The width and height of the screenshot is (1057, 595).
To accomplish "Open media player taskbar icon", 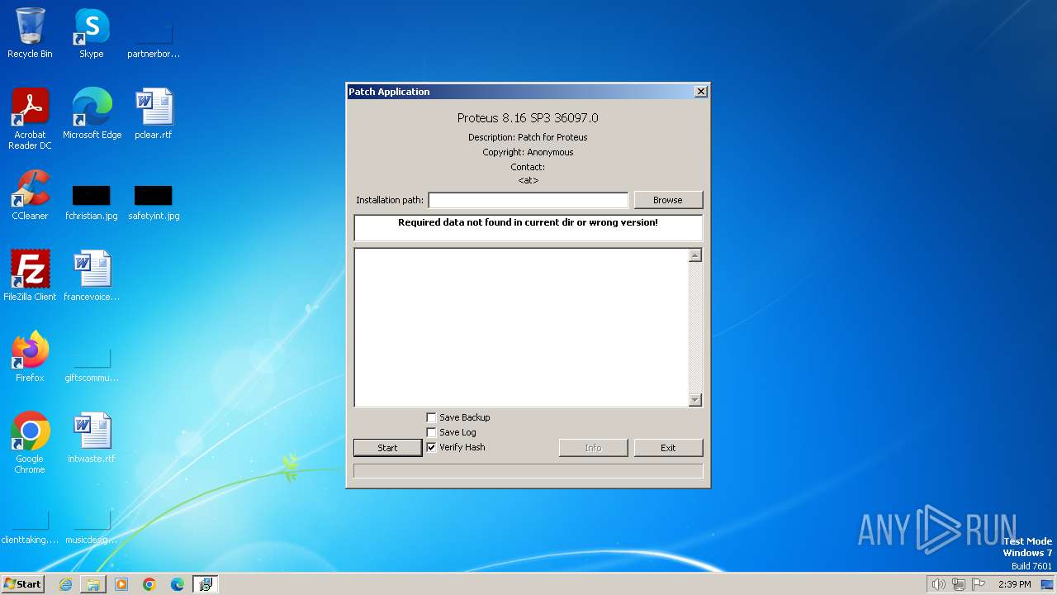I will 121,584.
